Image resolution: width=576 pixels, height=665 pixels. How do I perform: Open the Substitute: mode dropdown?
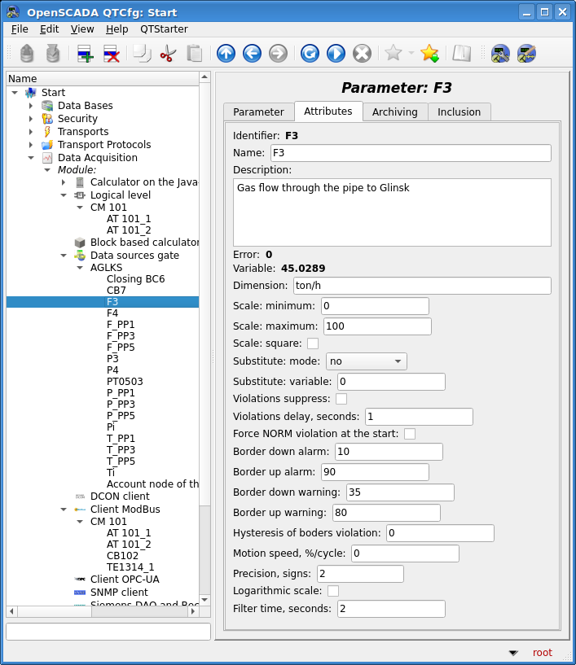366,361
